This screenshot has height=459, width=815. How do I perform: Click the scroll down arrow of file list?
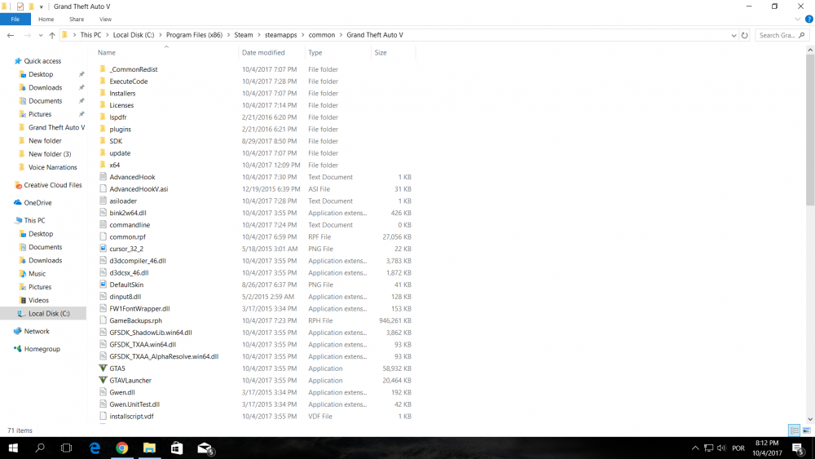tap(810, 419)
